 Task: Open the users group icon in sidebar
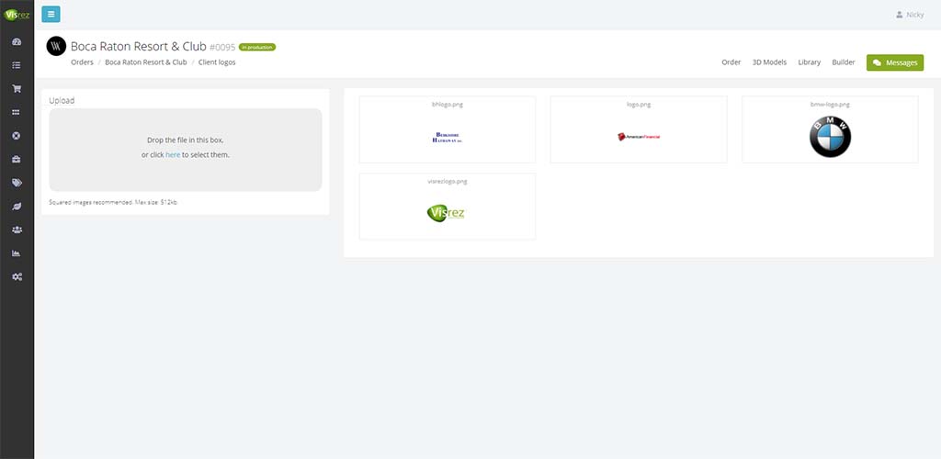17,229
